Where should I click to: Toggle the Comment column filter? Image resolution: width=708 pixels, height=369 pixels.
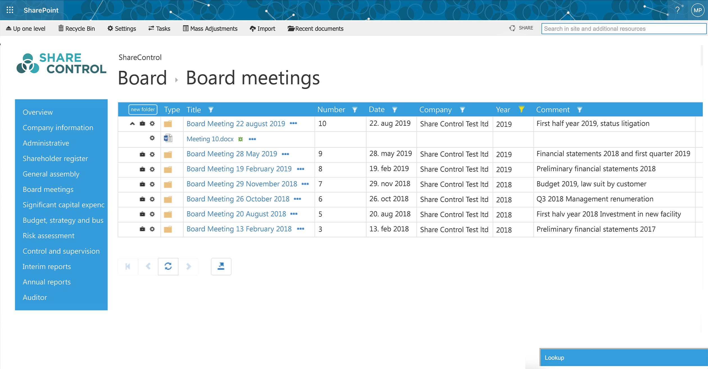[580, 110]
